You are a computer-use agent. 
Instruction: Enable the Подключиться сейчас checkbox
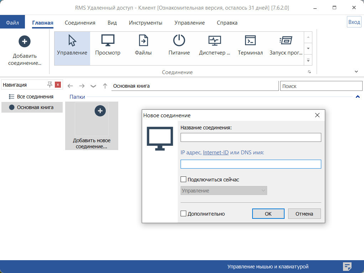point(183,179)
